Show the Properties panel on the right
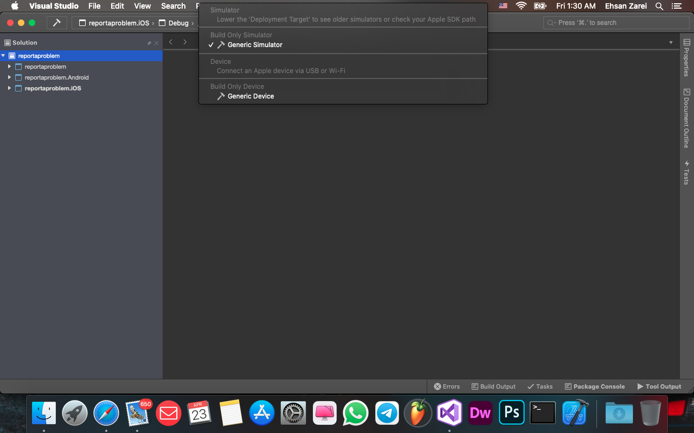The width and height of the screenshot is (694, 433). click(x=685, y=61)
